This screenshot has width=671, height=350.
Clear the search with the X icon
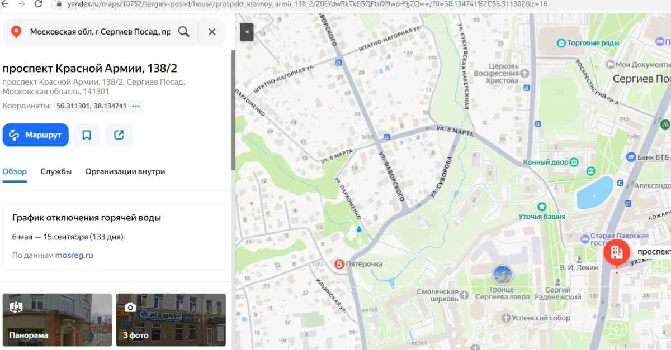coord(212,32)
